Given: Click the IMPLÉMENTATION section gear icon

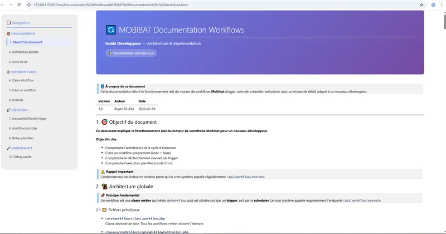Looking at the screenshot, I should coord(8,72).
